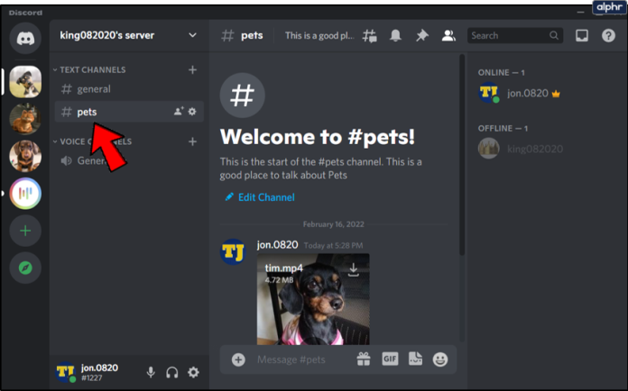This screenshot has height=391, width=628.
Task: Open Discord home direct messages icon
Action: pos(25,39)
